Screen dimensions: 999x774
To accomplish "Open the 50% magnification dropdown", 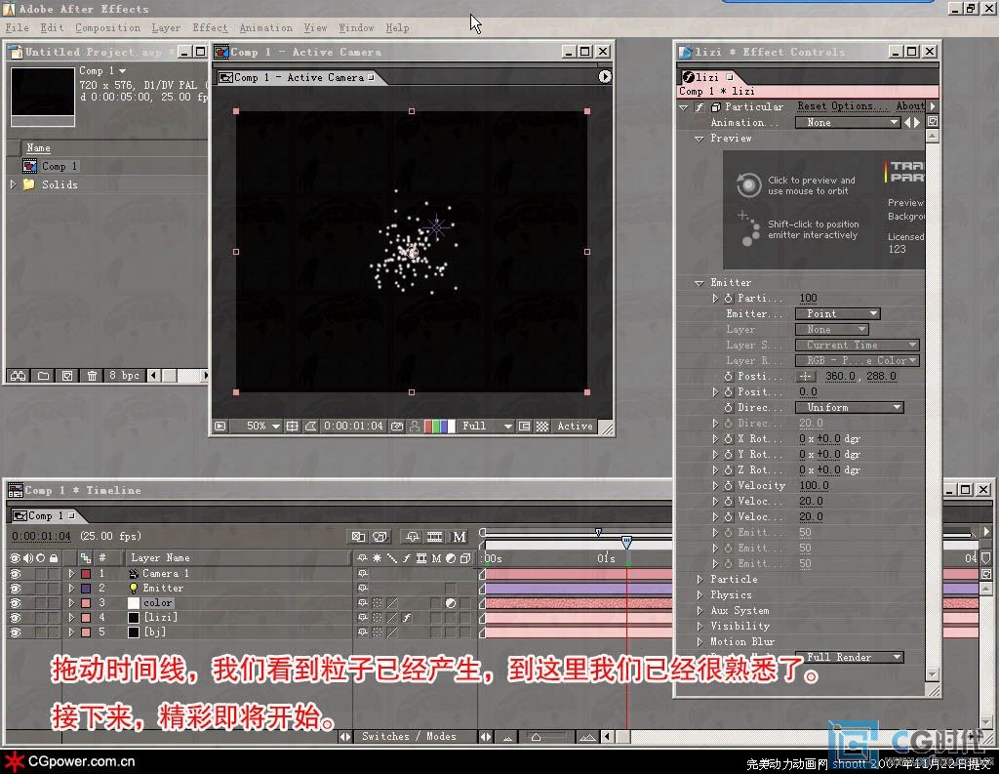I will coord(263,426).
